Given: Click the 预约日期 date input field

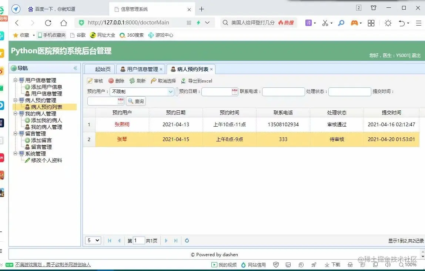Looking at the screenshot, I should click(x=217, y=91).
